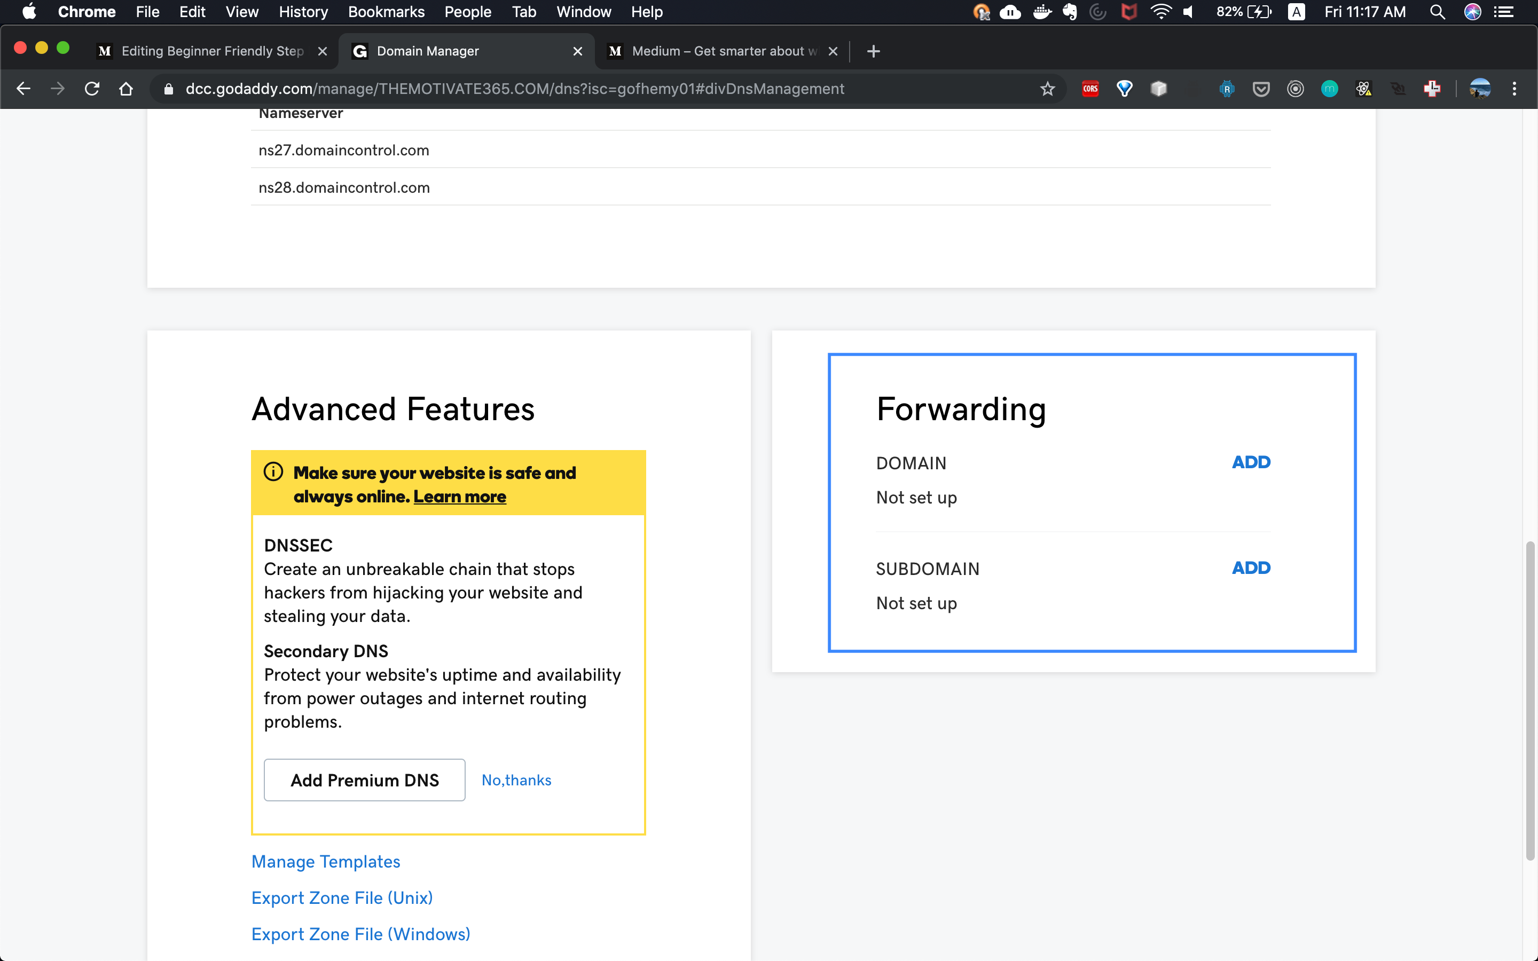Close the Domain Manager tab
Screen dimensions: 1538x961
578,51
